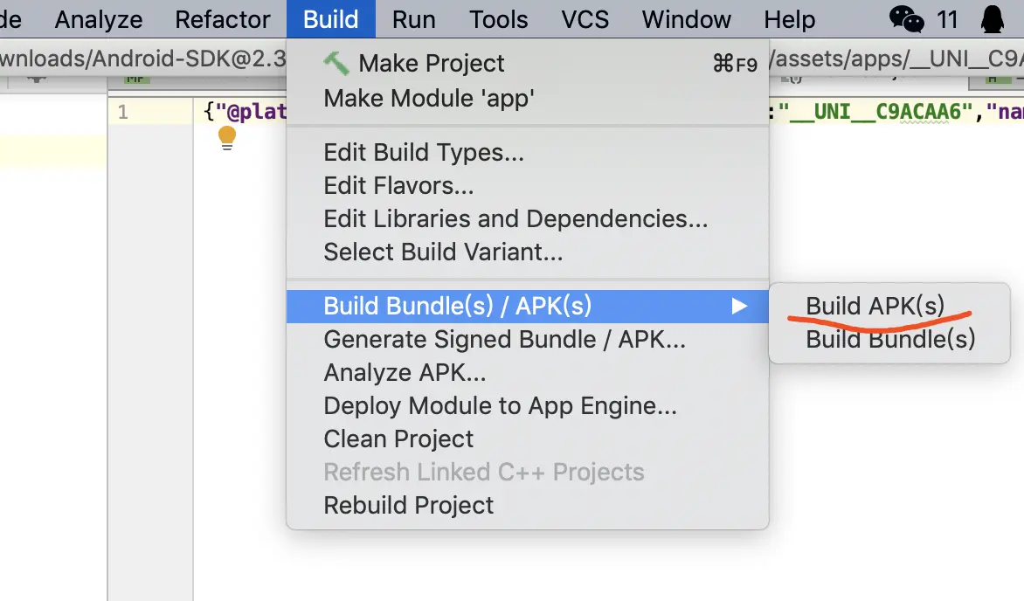Open the Analyze menu
This screenshot has width=1024, height=601.
tap(98, 19)
